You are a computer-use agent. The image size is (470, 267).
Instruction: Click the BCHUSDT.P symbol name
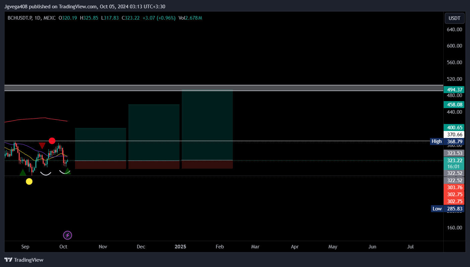click(20, 18)
